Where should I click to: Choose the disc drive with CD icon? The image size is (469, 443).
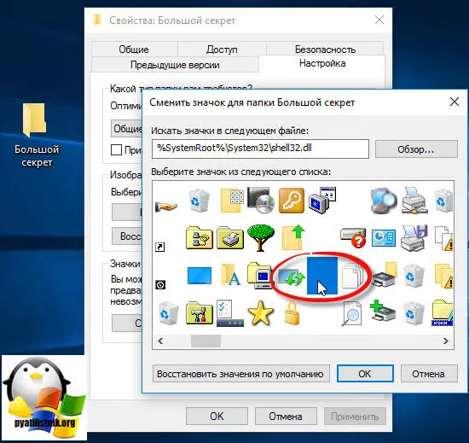[261, 200]
